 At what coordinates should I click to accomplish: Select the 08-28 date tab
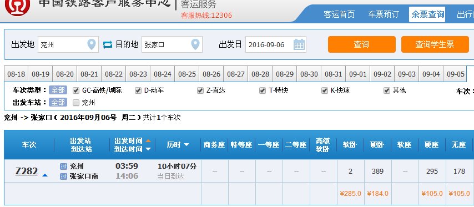pos(260,74)
